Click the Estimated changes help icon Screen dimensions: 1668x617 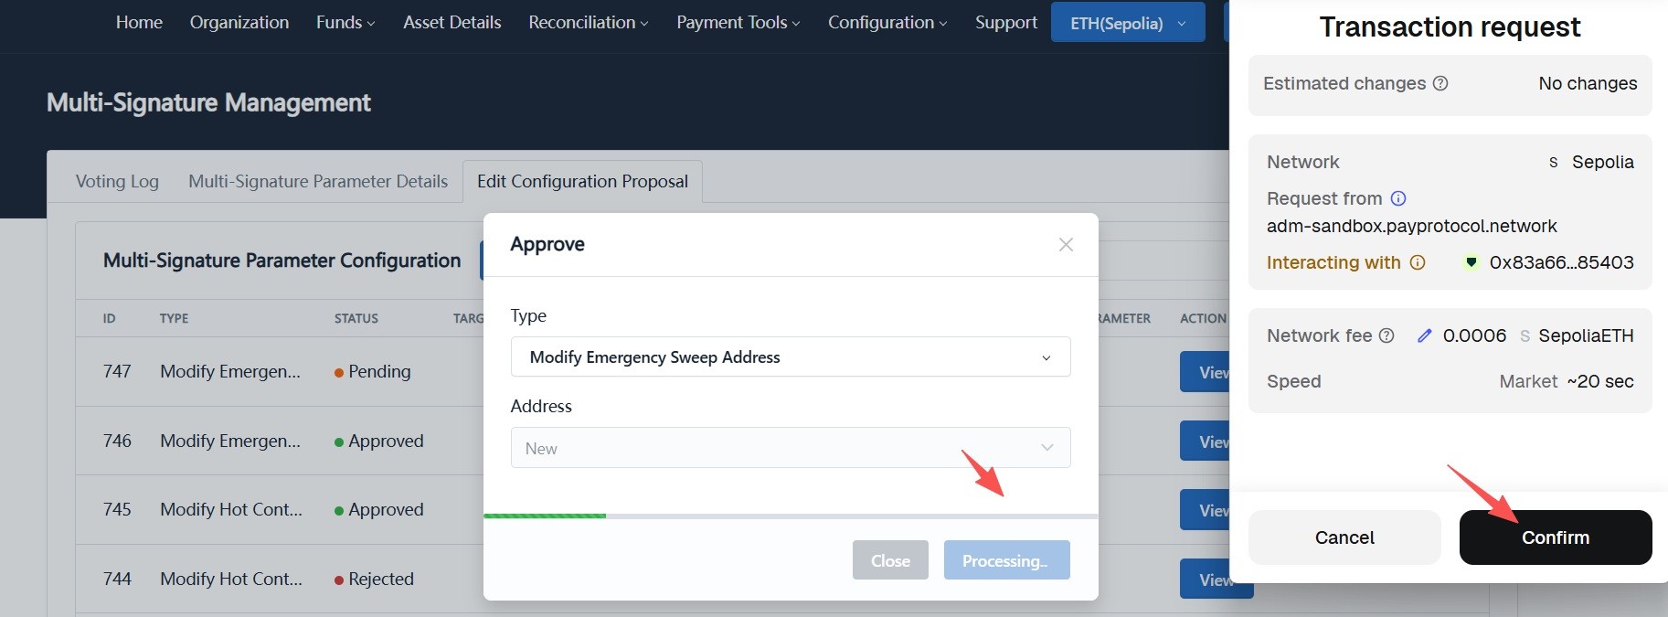pyautogui.click(x=1440, y=83)
